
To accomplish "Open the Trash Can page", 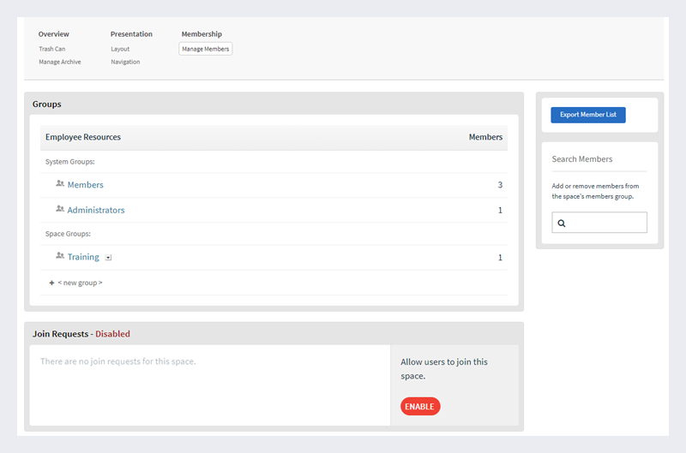I will pyautogui.click(x=51, y=49).
